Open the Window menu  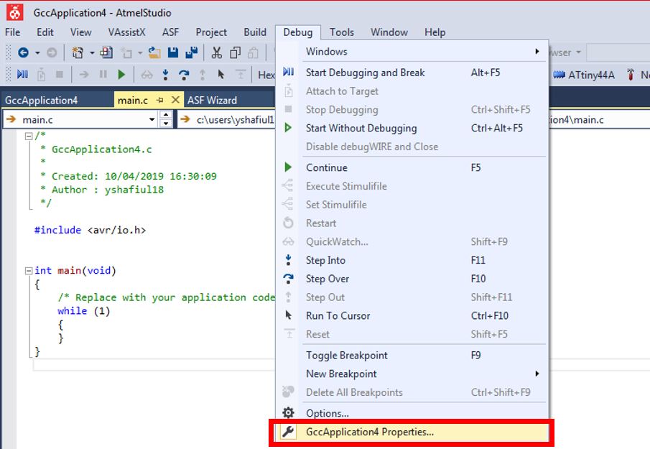point(389,32)
